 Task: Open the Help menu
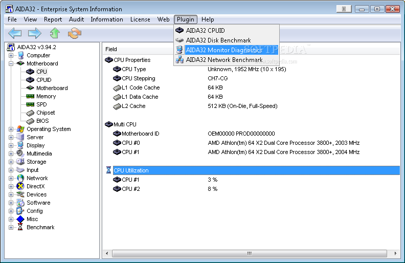pos(208,19)
